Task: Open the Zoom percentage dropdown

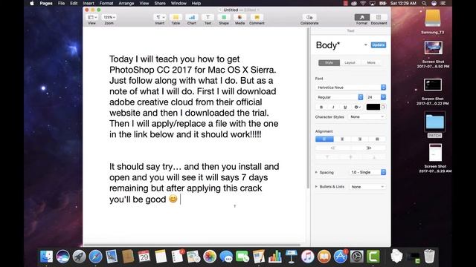Action: click(x=109, y=18)
